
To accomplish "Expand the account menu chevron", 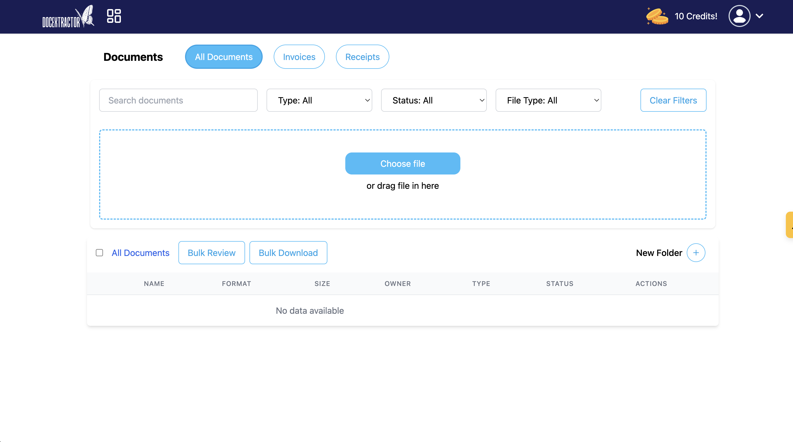I will tap(759, 16).
